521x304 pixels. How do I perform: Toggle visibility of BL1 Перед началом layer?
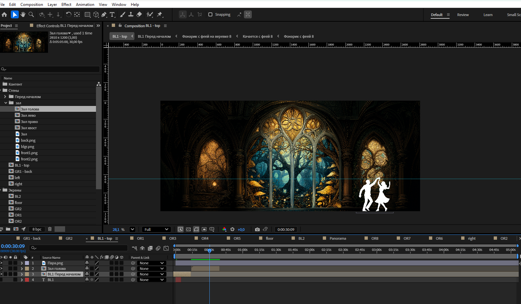pyautogui.click(x=1, y=274)
